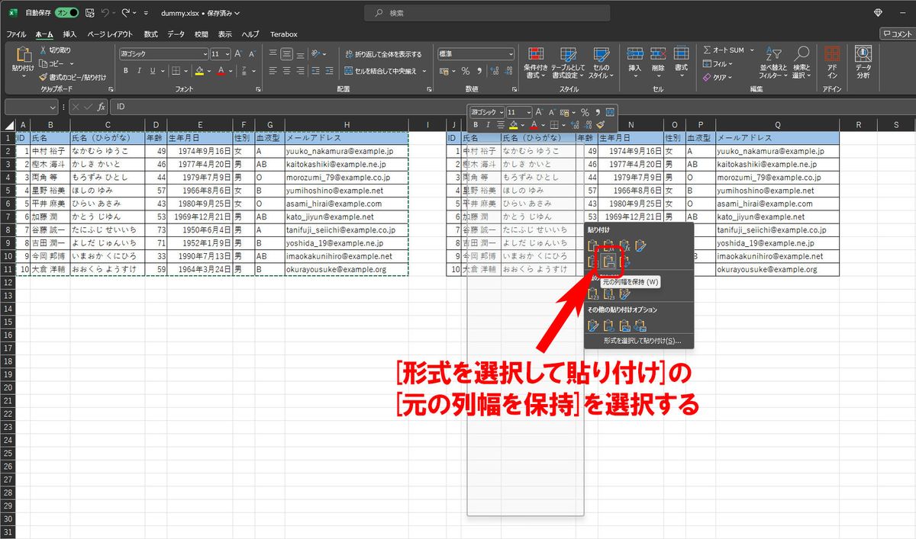This screenshot has width=916, height=539.
Task: Open Sort & Filter (並べ替えとフィルター)
Action: coord(773,63)
